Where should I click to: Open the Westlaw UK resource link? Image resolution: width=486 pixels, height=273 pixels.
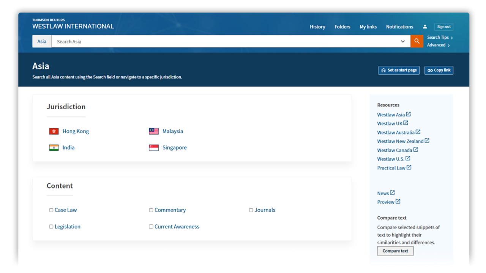tap(389, 123)
